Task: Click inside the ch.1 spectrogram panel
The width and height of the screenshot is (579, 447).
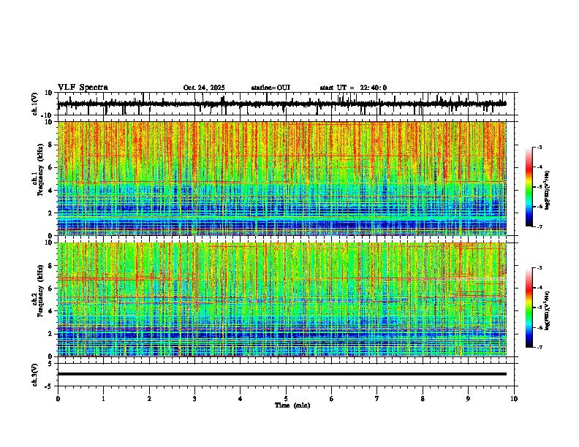Action: tap(282, 178)
